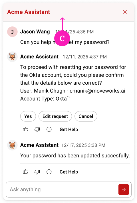The width and height of the screenshot is (137, 203).
Task: Click the Acme Assistant header title
Action: click(x=29, y=12)
